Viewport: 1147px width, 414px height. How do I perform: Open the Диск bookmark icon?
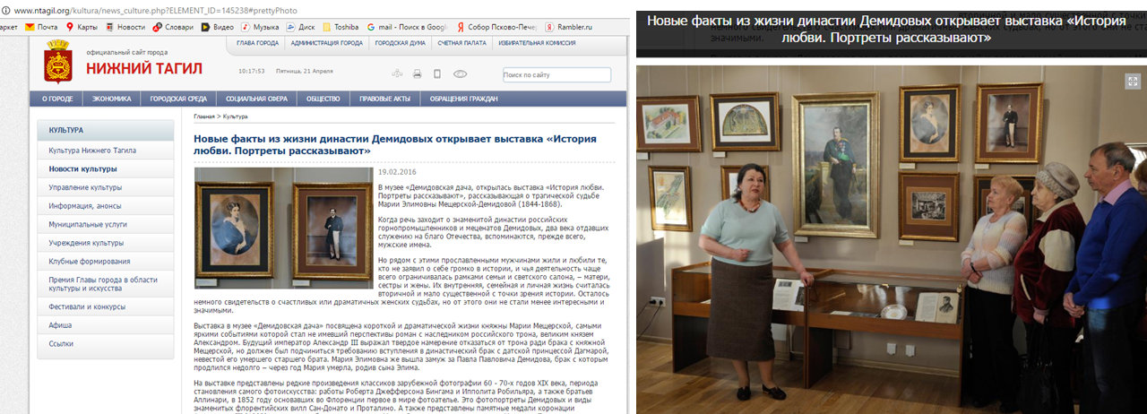[291, 27]
